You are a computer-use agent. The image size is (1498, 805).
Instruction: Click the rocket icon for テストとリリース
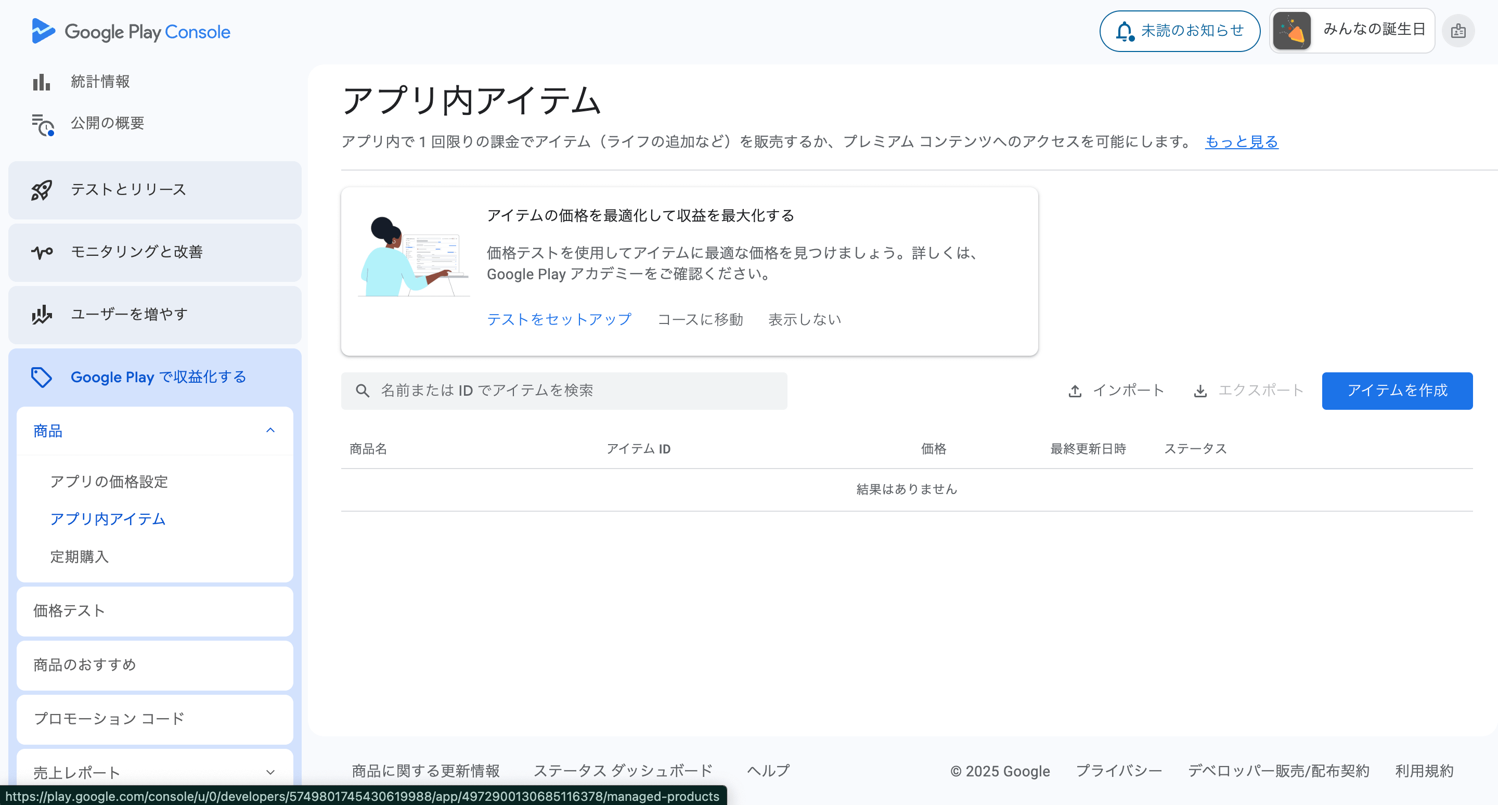pyautogui.click(x=41, y=190)
